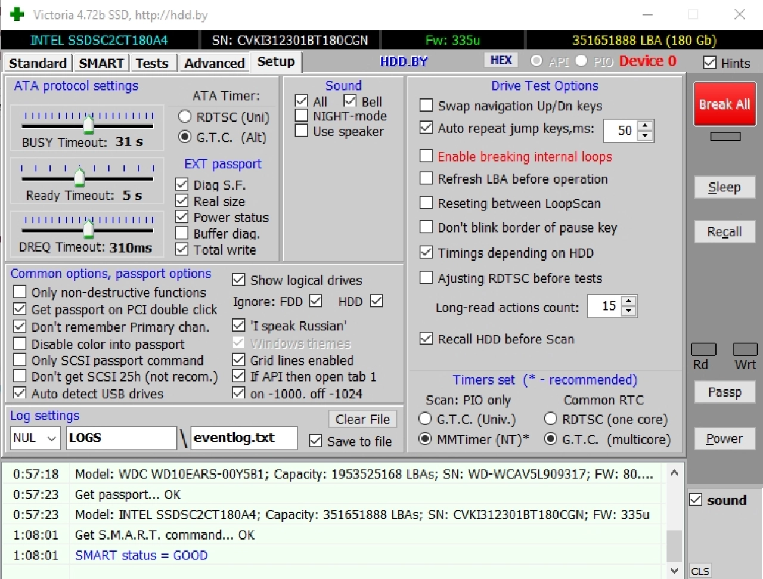
Task: Click the eventlog.txt filename field
Action: point(244,438)
